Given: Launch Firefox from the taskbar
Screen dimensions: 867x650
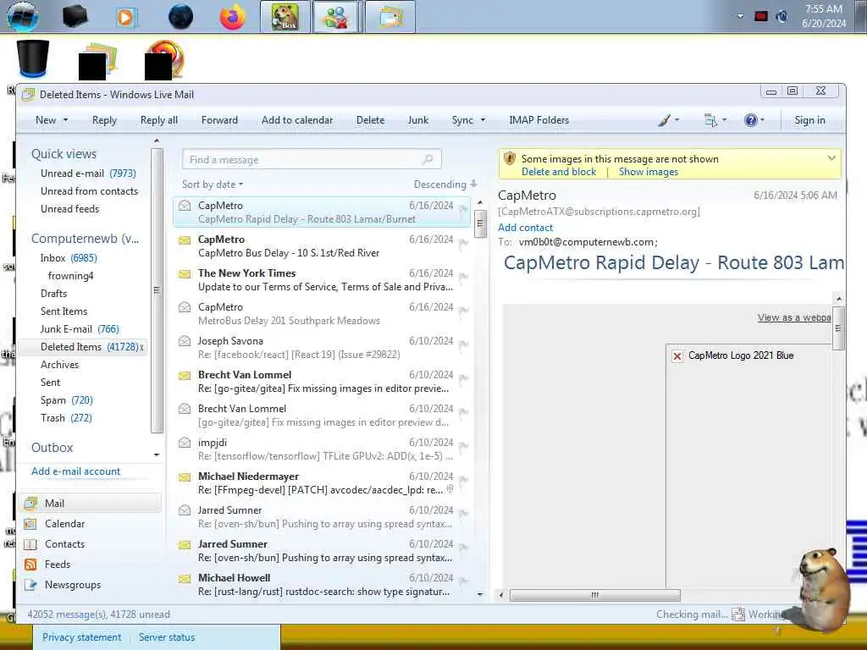Looking at the screenshot, I should 232,17.
